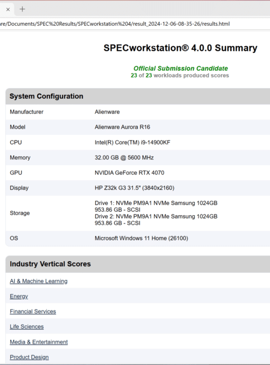The height and width of the screenshot is (365, 270).
Task: Click the 'Manufacturer' row label
Action: click(26, 112)
